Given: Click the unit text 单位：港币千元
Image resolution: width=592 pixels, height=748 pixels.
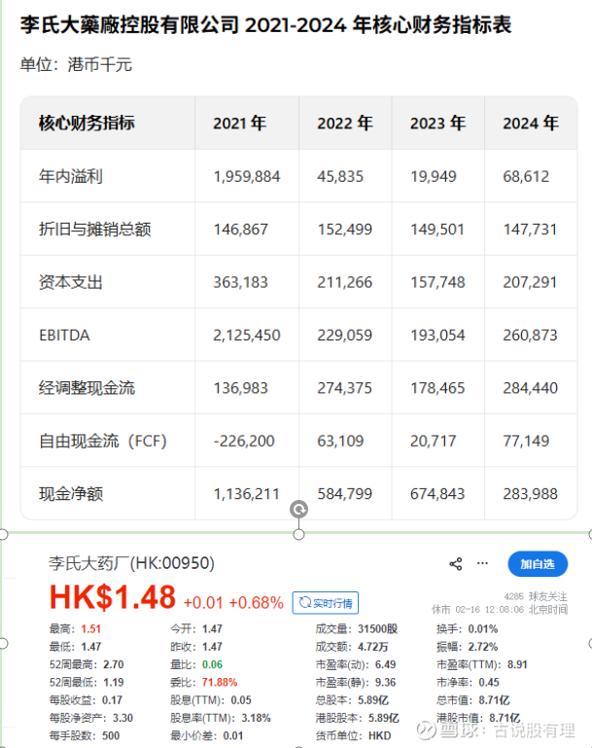Looking at the screenshot, I should pos(76,64).
